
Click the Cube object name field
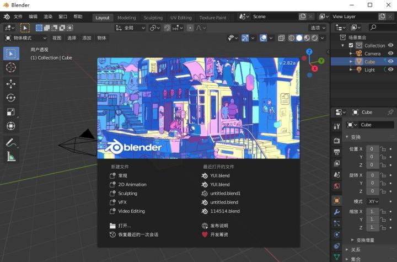(376, 125)
